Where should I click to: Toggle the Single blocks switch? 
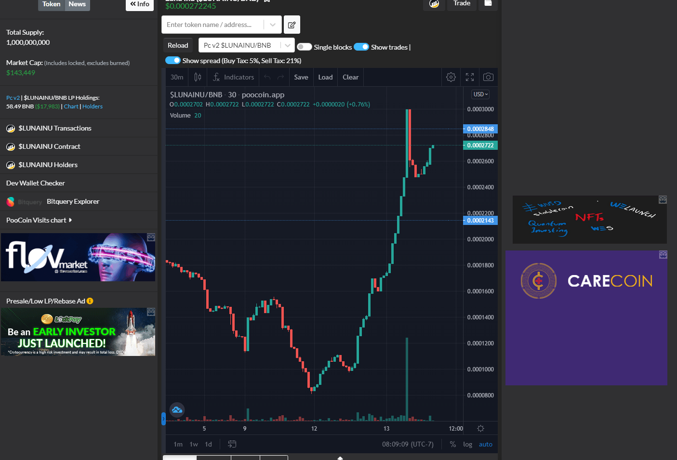(304, 47)
